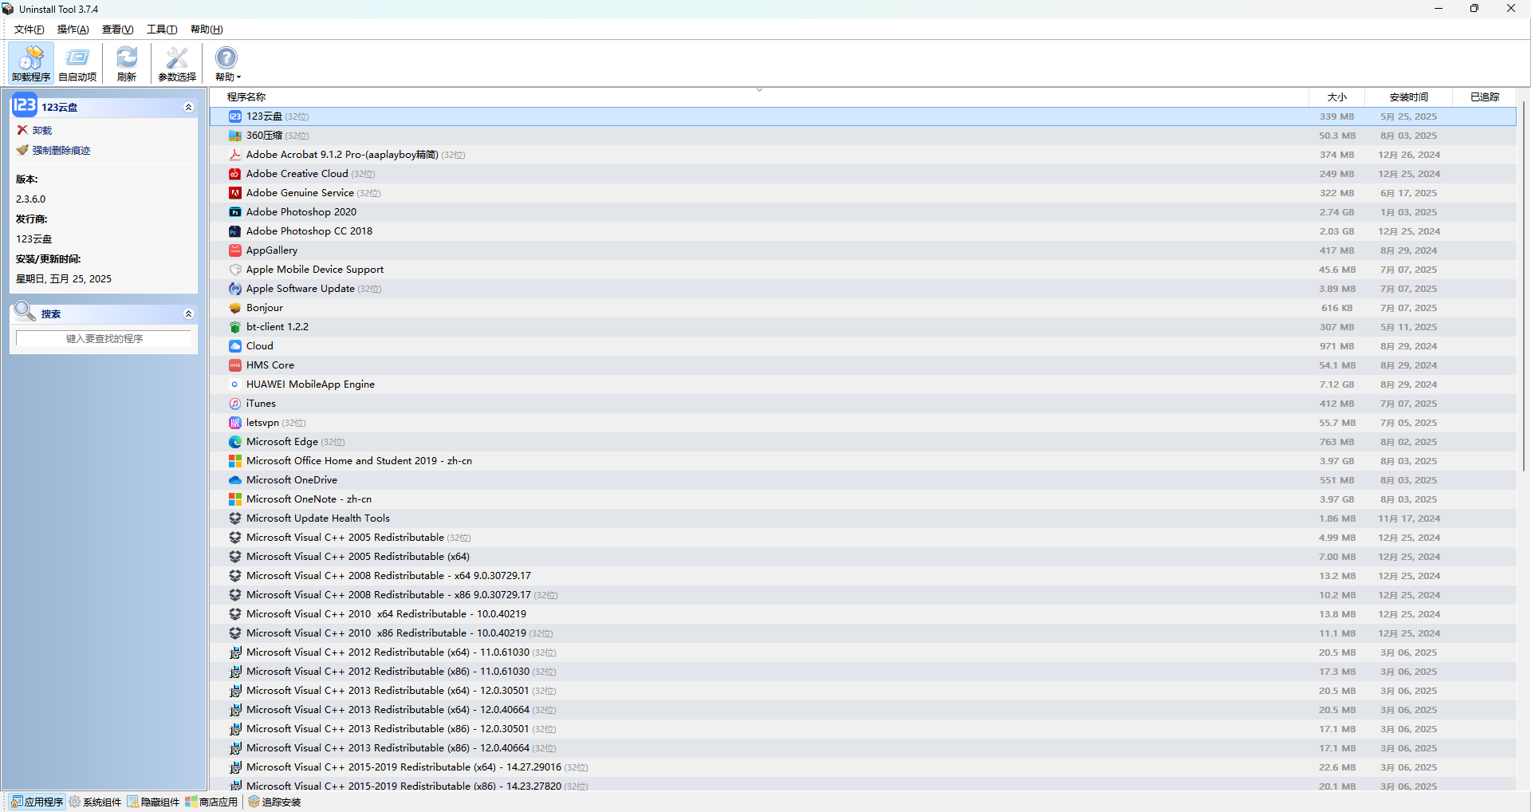The width and height of the screenshot is (1531, 812).
Task: Open Preferences (参数选择) from the toolbar
Action: 177,63
